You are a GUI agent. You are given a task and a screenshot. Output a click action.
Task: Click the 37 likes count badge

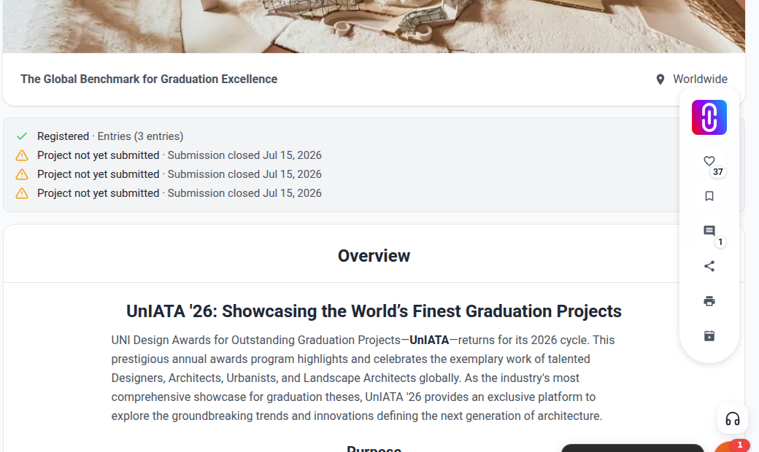(x=717, y=171)
